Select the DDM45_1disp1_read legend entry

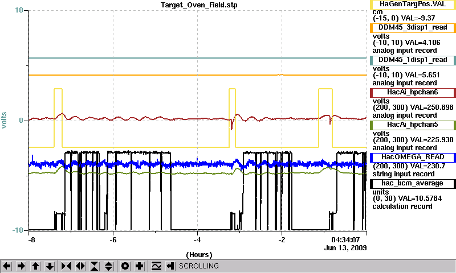click(x=413, y=60)
